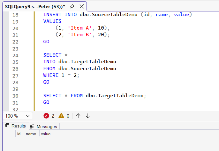
Task: Pin the SQLQuery9 query tab
Action: (x=72, y=6)
